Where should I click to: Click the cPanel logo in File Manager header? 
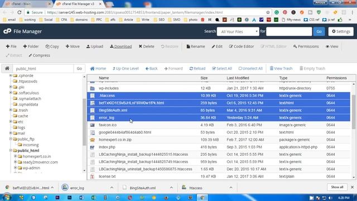tap(7, 31)
